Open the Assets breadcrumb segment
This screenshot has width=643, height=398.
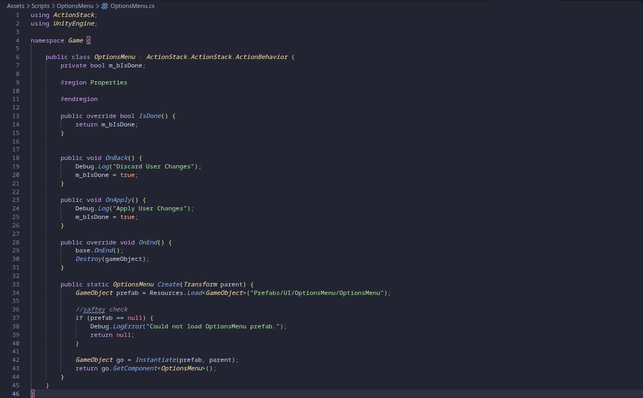tap(15, 6)
